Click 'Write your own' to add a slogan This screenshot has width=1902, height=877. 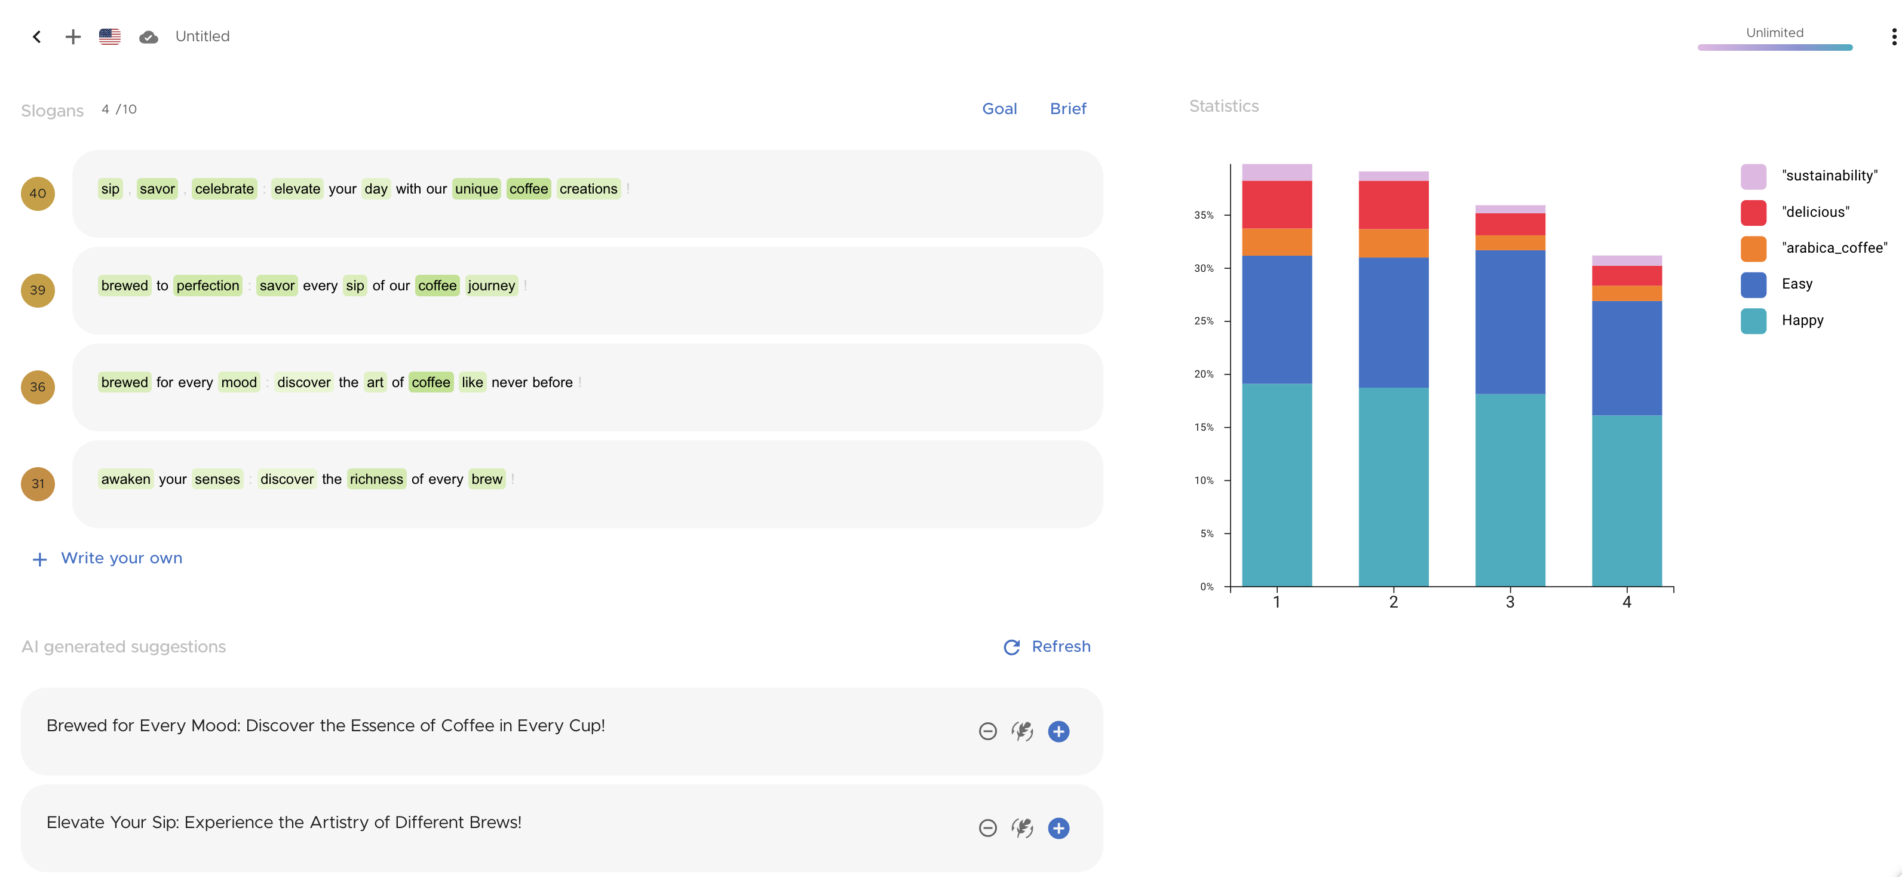[121, 558]
